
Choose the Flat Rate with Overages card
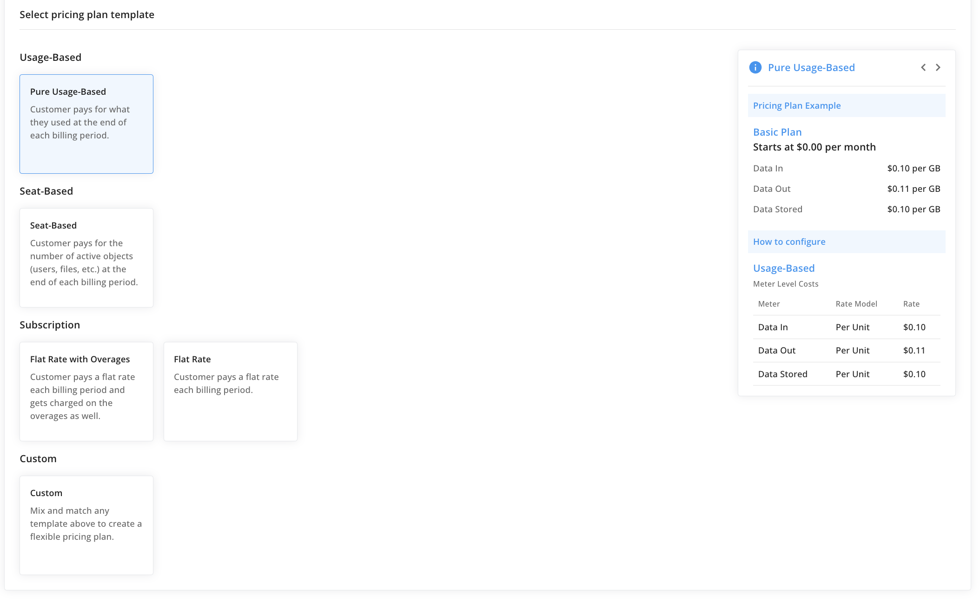click(86, 392)
